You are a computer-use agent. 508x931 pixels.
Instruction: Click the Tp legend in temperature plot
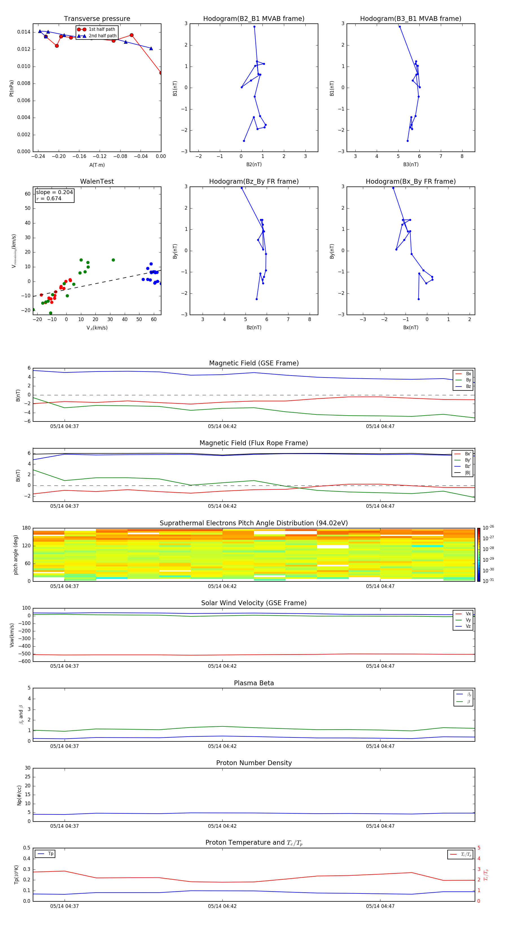click(x=45, y=854)
